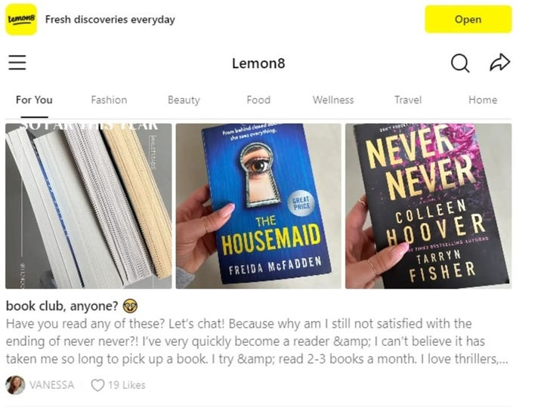Click the nerd-face emoji in the title
The width and height of the screenshot is (544, 407).
pos(130,306)
